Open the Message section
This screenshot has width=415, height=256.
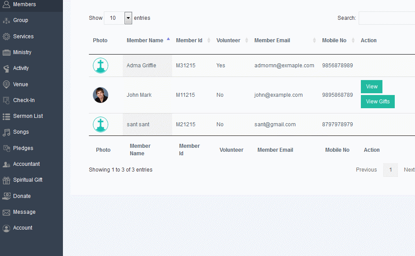pyautogui.click(x=24, y=212)
